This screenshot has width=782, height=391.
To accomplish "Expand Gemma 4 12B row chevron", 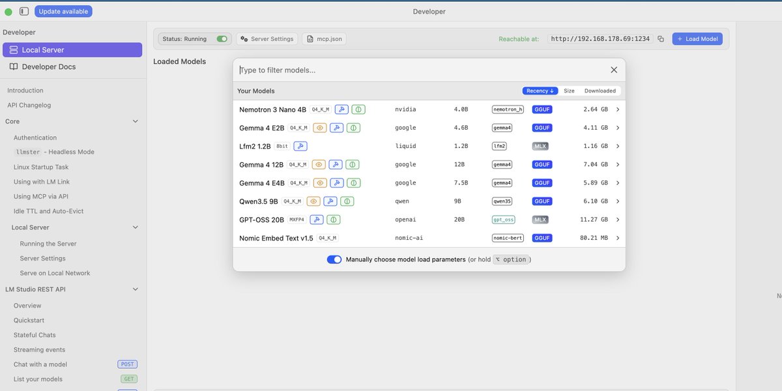I will [617, 165].
